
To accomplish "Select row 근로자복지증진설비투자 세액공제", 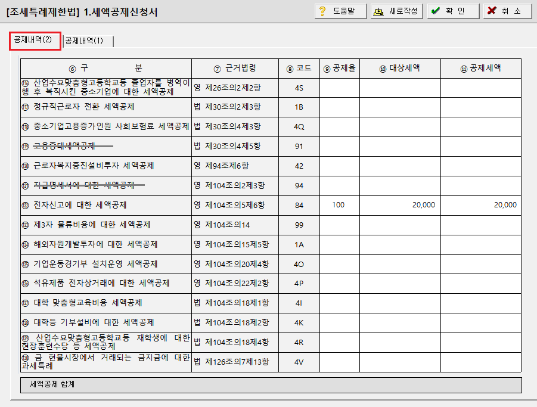I will coord(106,166).
